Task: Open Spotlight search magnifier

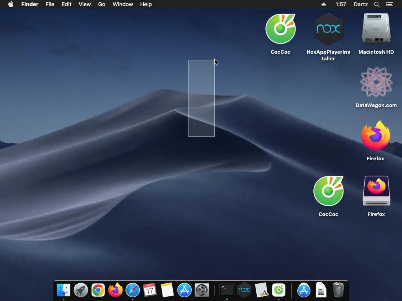Action: pos(376,4)
